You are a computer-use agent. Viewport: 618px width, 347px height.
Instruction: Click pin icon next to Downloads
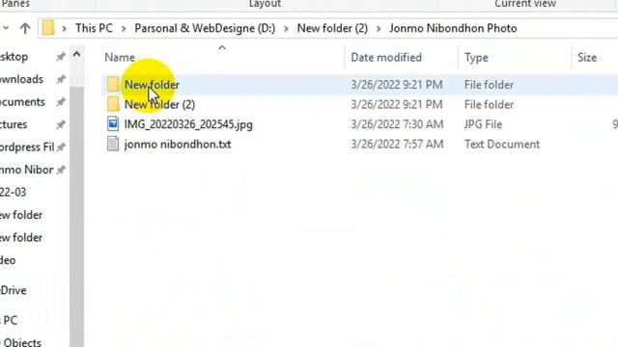(x=61, y=79)
